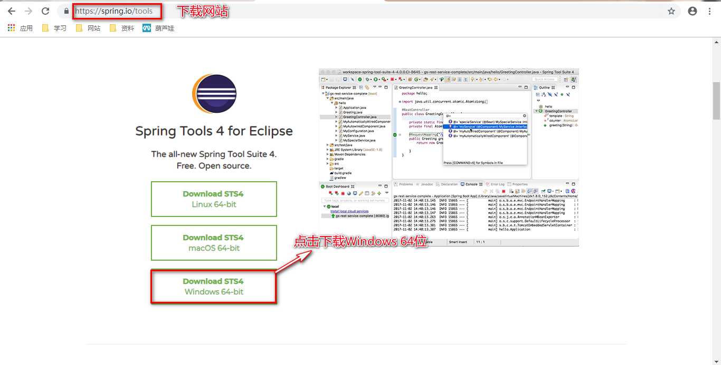Viewport: 721px width, 365px height.
Task: Click the Spring Tool Suite IDE screenshot image
Action: click(x=449, y=157)
